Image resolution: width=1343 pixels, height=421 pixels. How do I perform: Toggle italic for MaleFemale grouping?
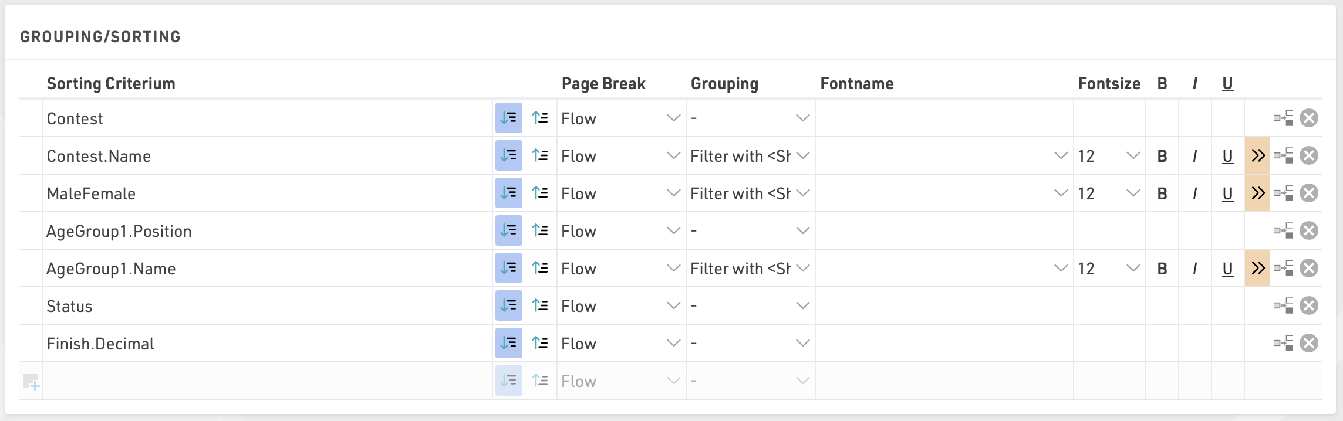[1194, 193]
